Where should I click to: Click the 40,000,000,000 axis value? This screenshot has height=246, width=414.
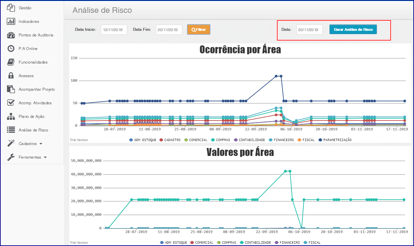pos(86,174)
